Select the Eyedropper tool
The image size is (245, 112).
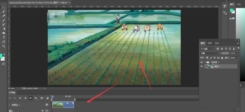[x=4, y=16]
